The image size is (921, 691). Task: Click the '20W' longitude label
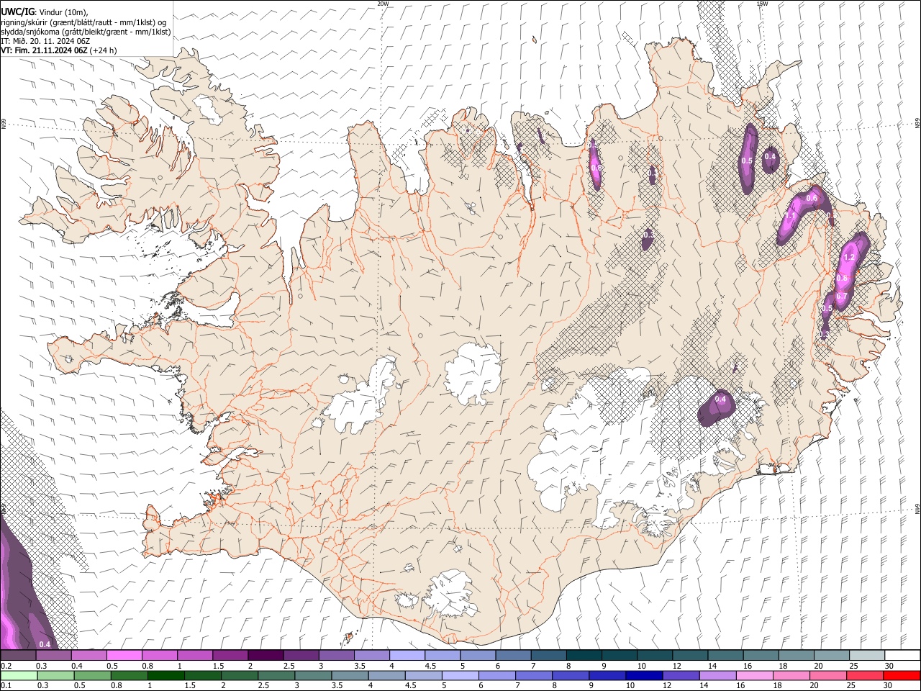point(383,4)
